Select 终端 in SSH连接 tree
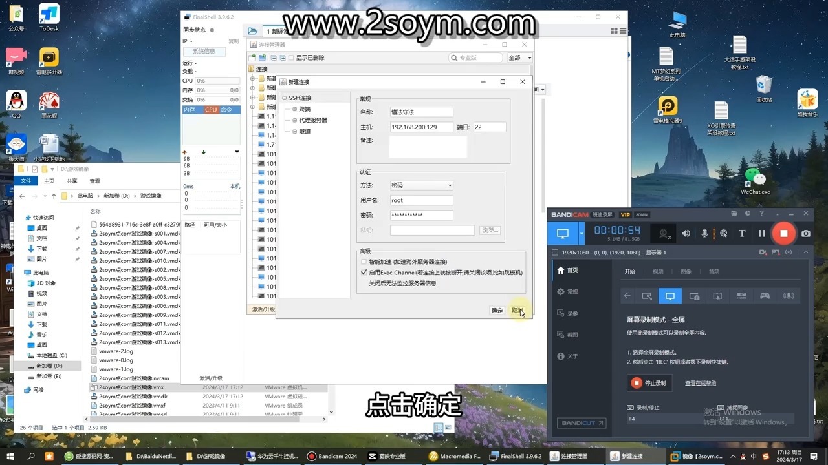This screenshot has height=465, width=828. pyautogui.click(x=305, y=109)
